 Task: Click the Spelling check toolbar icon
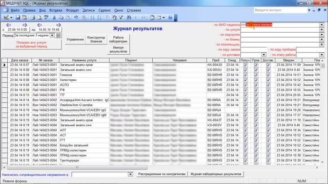(x=46, y=17)
